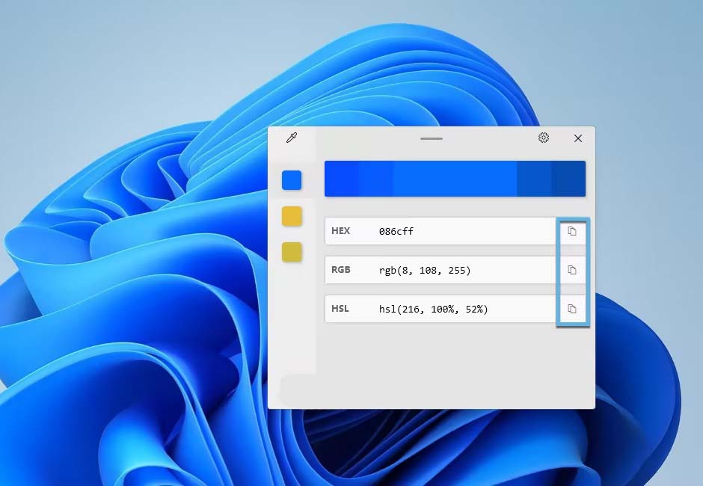Image resolution: width=703 pixels, height=486 pixels.
Task: Open Color Picker settings gear
Action: [544, 138]
